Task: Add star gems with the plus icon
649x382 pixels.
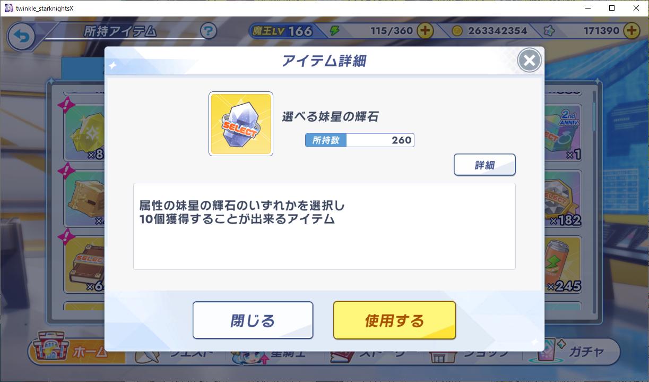Action: click(x=631, y=31)
